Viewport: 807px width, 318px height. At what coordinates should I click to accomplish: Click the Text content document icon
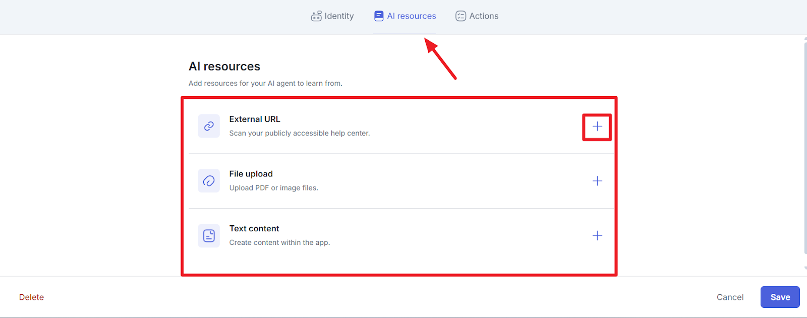click(x=209, y=235)
